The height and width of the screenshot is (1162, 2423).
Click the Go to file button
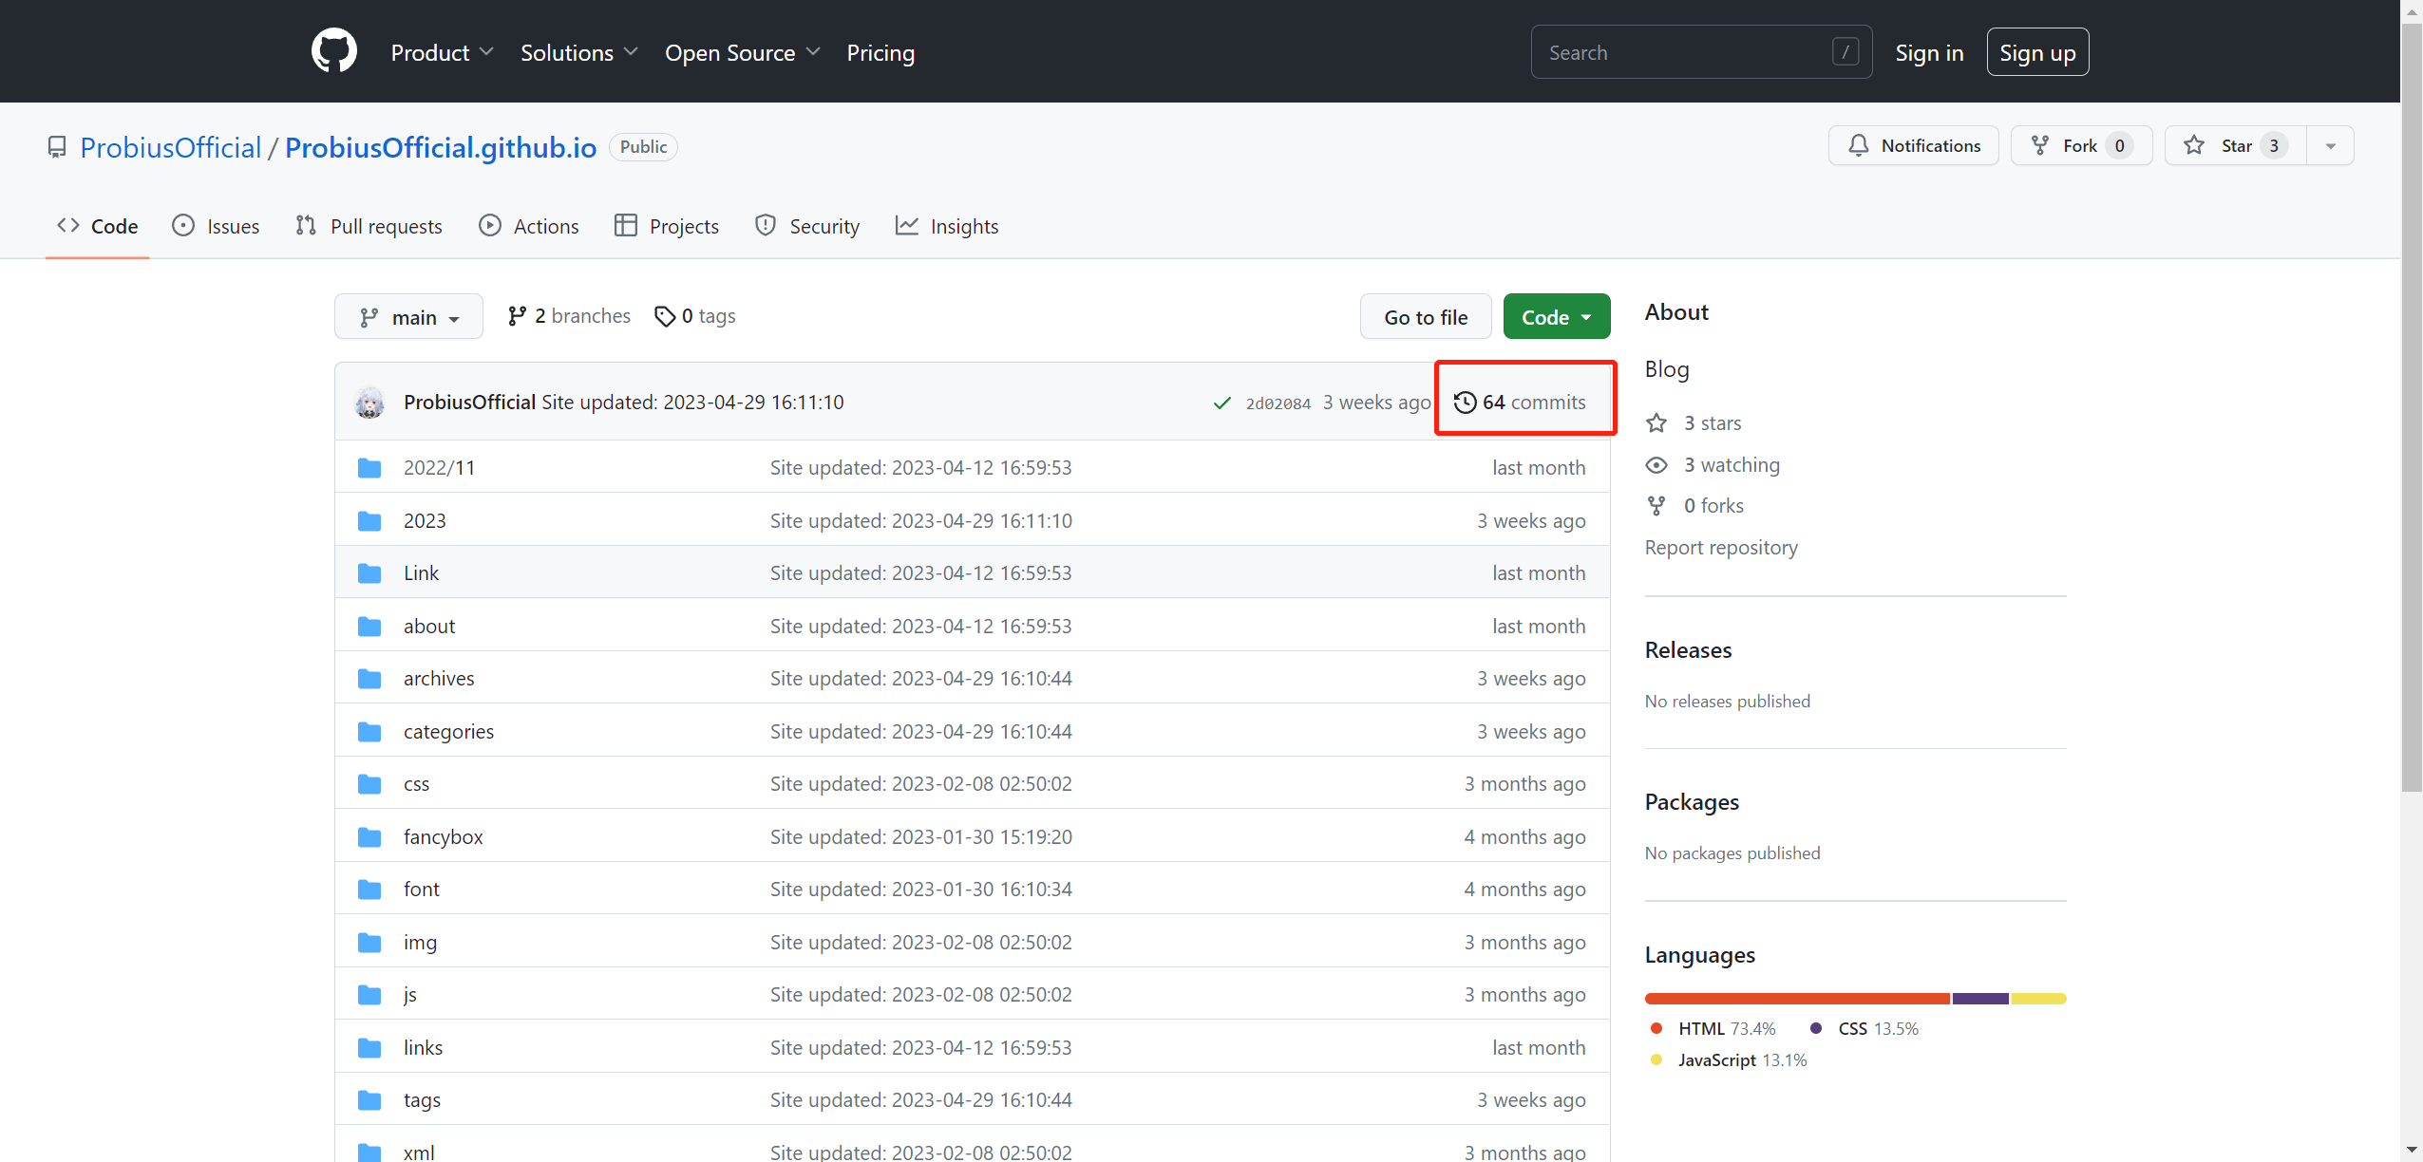coord(1425,317)
